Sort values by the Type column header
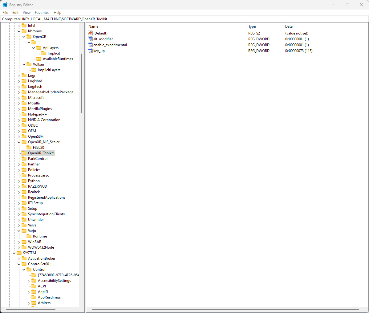Screen dimensions: 369x313 [x=265, y=26]
